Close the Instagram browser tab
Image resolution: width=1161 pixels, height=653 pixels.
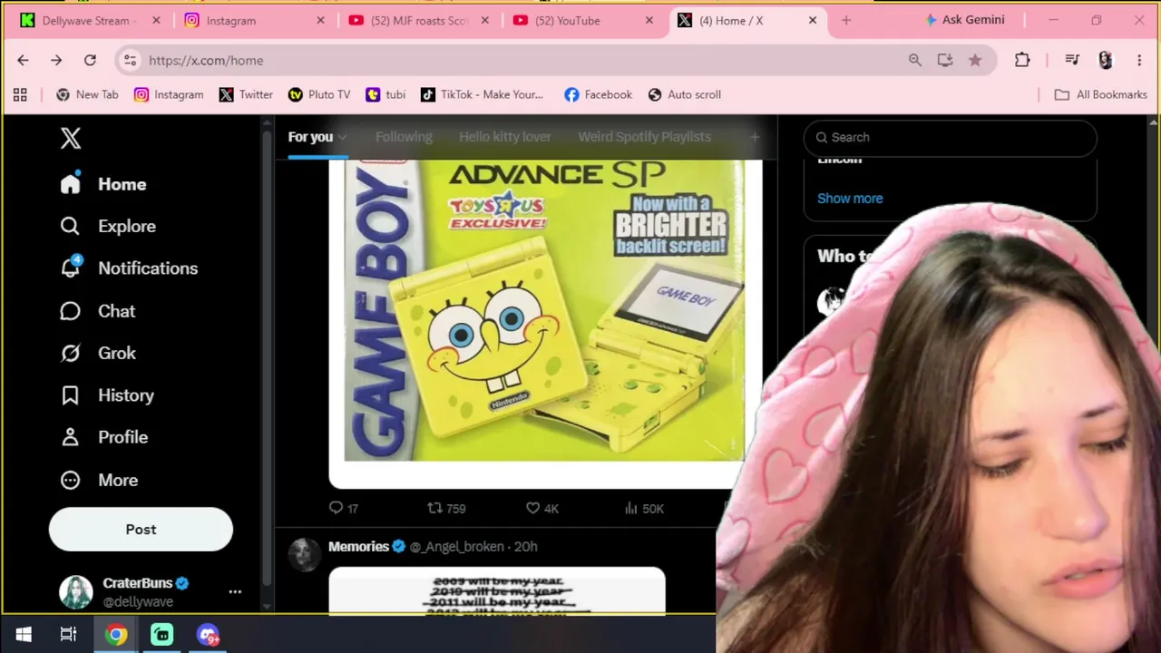(x=320, y=20)
